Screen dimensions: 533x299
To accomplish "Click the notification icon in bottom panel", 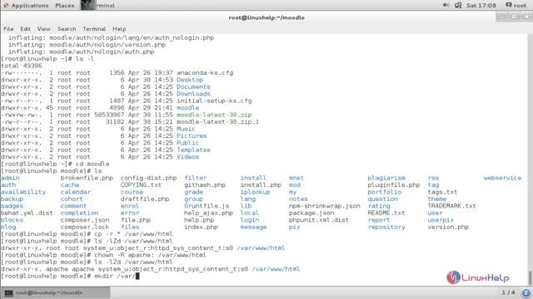I will pyautogui.click(x=526, y=292).
